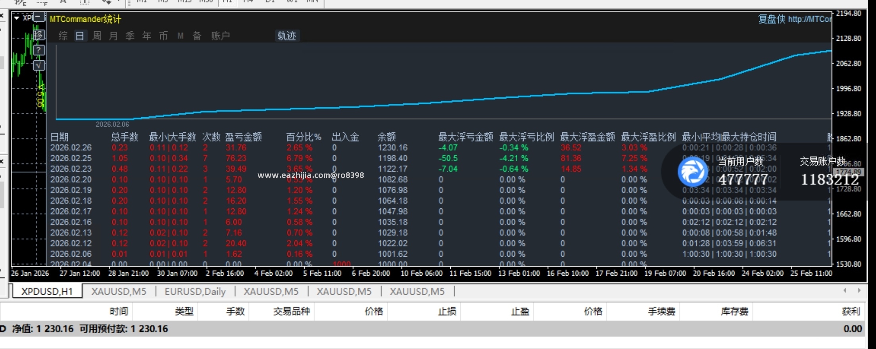Activate the XPDUSD,H1 chart tab
Image resolution: width=876 pixels, height=349 pixels.
[47, 292]
